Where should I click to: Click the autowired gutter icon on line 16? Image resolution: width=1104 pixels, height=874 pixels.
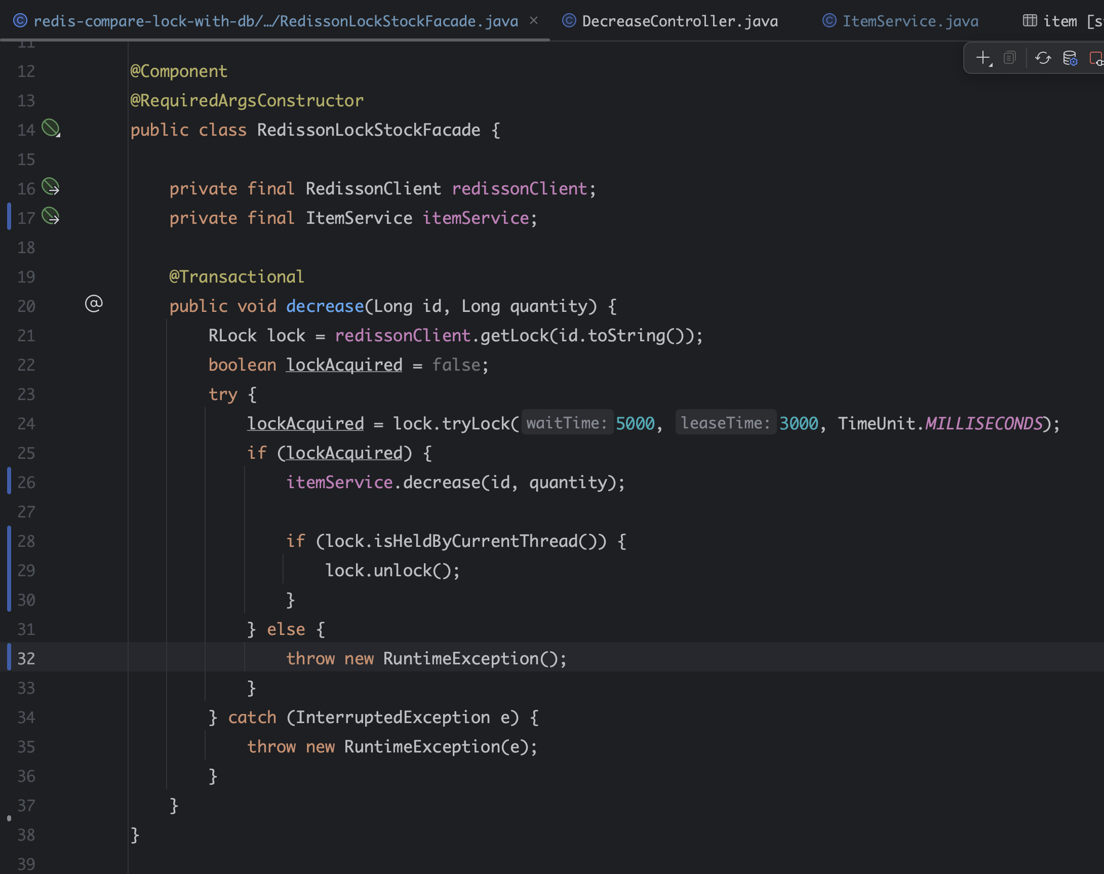click(50, 187)
